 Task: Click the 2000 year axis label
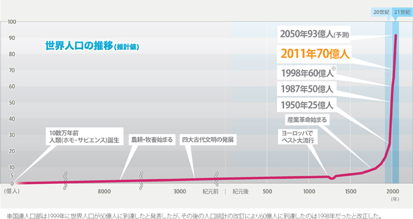(x=393, y=191)
